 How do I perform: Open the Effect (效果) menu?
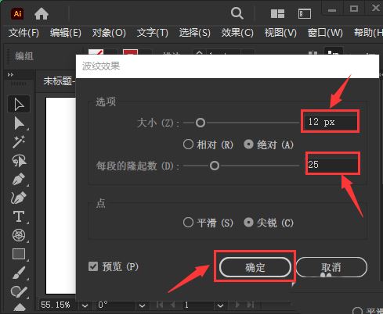(237, 33)
